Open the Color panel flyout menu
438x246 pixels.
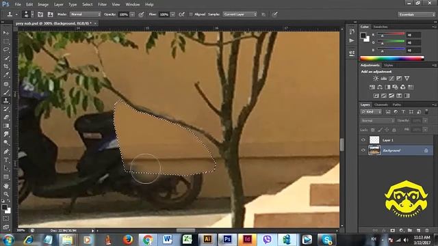click(x=435, y=27)
